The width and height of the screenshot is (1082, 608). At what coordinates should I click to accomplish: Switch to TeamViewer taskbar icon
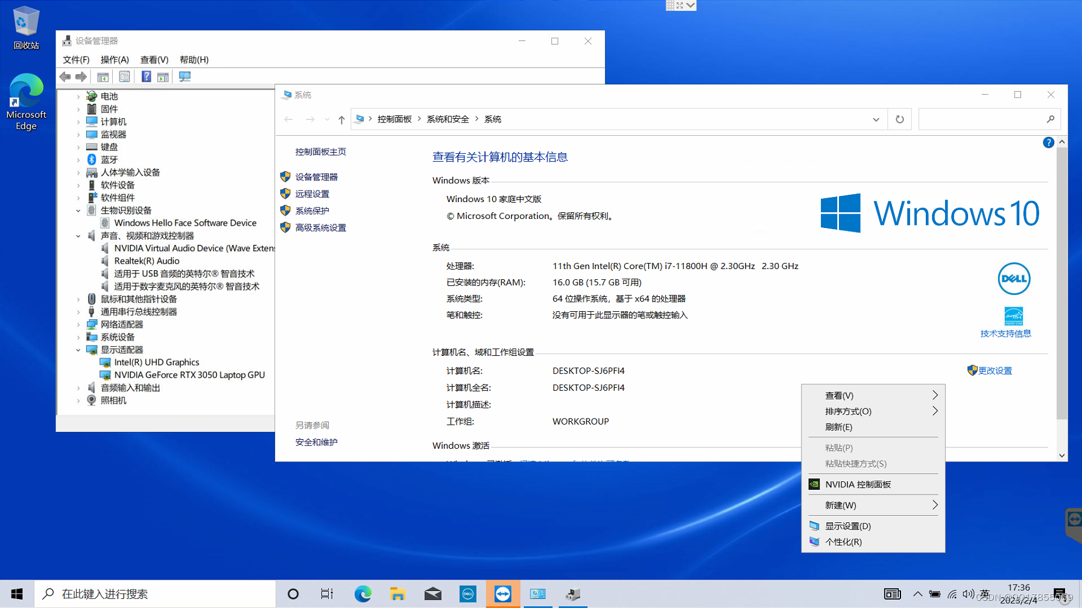[x=502, y=594]
